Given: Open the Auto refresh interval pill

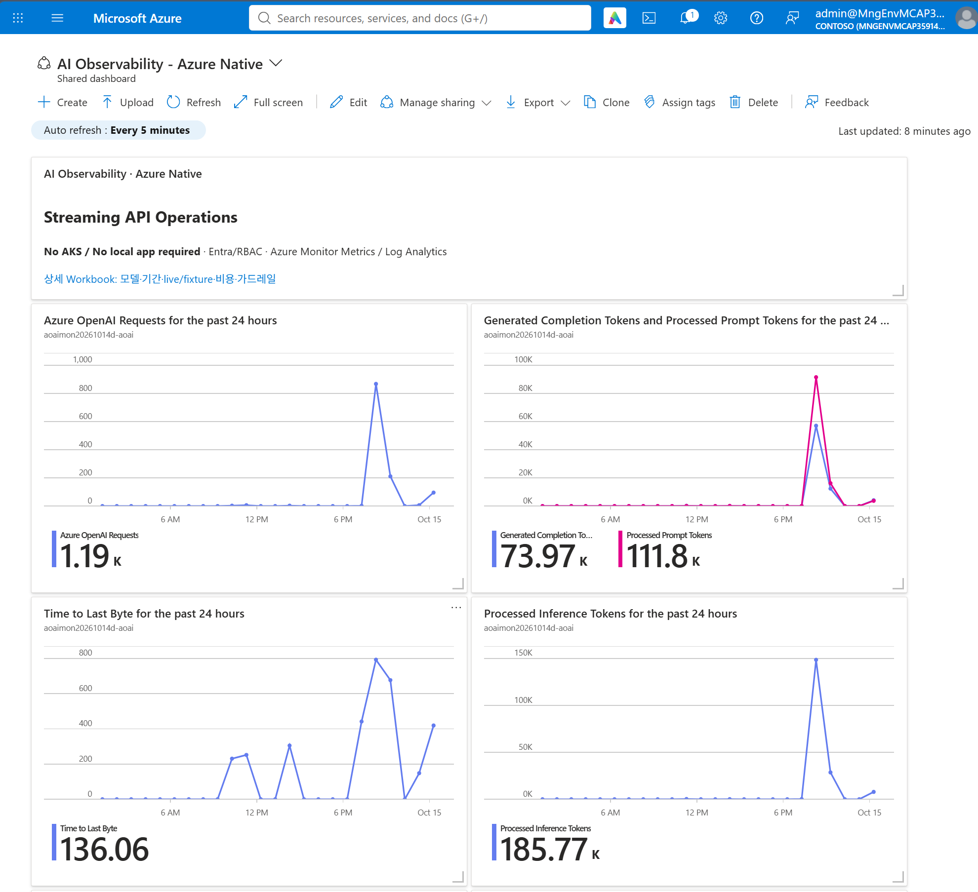Looking at the screenshot, I should click(x=119, y=130).
